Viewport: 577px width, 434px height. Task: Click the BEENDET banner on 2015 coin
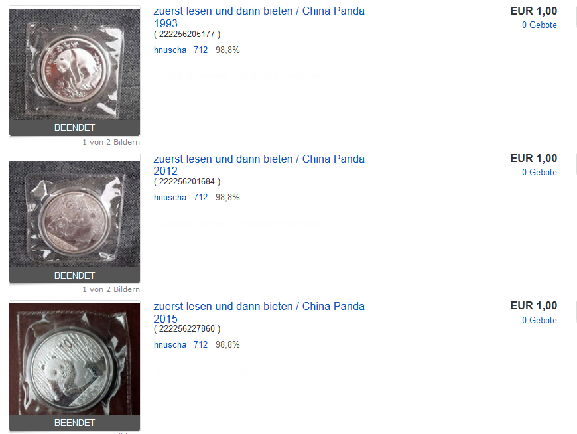click(x=75, y=423)
